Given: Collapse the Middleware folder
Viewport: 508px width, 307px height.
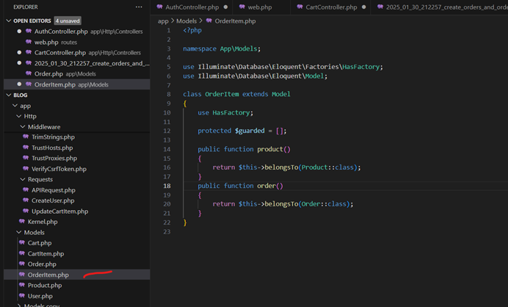Looking at the screenshot, I should [x=22, y=126].
